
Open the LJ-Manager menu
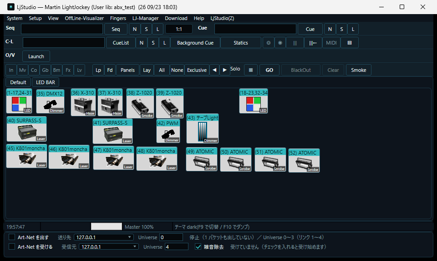click(146, 18)
